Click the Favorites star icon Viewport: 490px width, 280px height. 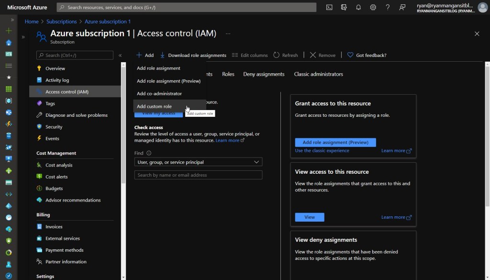click(9, 77)
